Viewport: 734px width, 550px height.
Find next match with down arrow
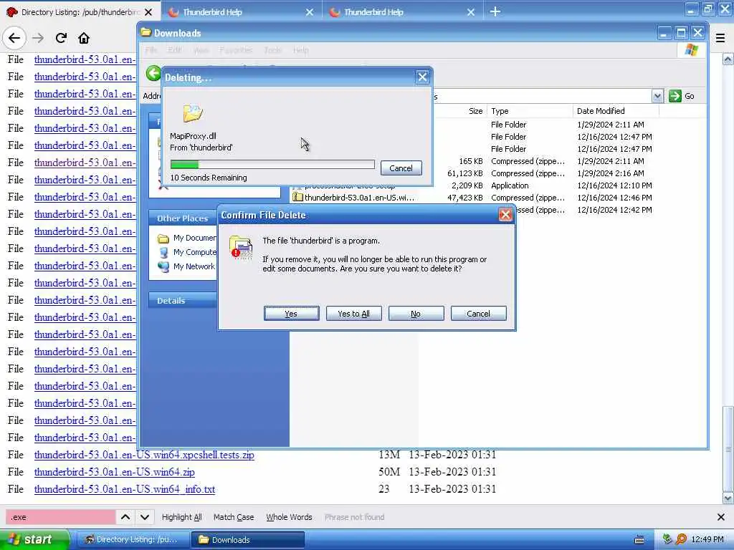(x=145, y=517)
